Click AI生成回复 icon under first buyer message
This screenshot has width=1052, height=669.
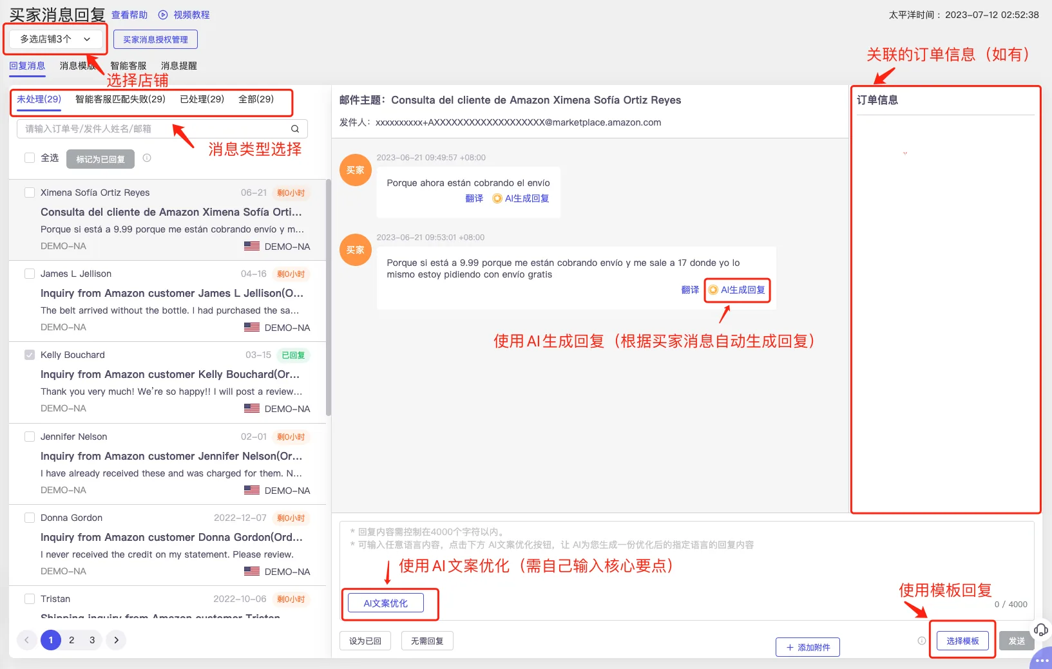coord(497,198)
